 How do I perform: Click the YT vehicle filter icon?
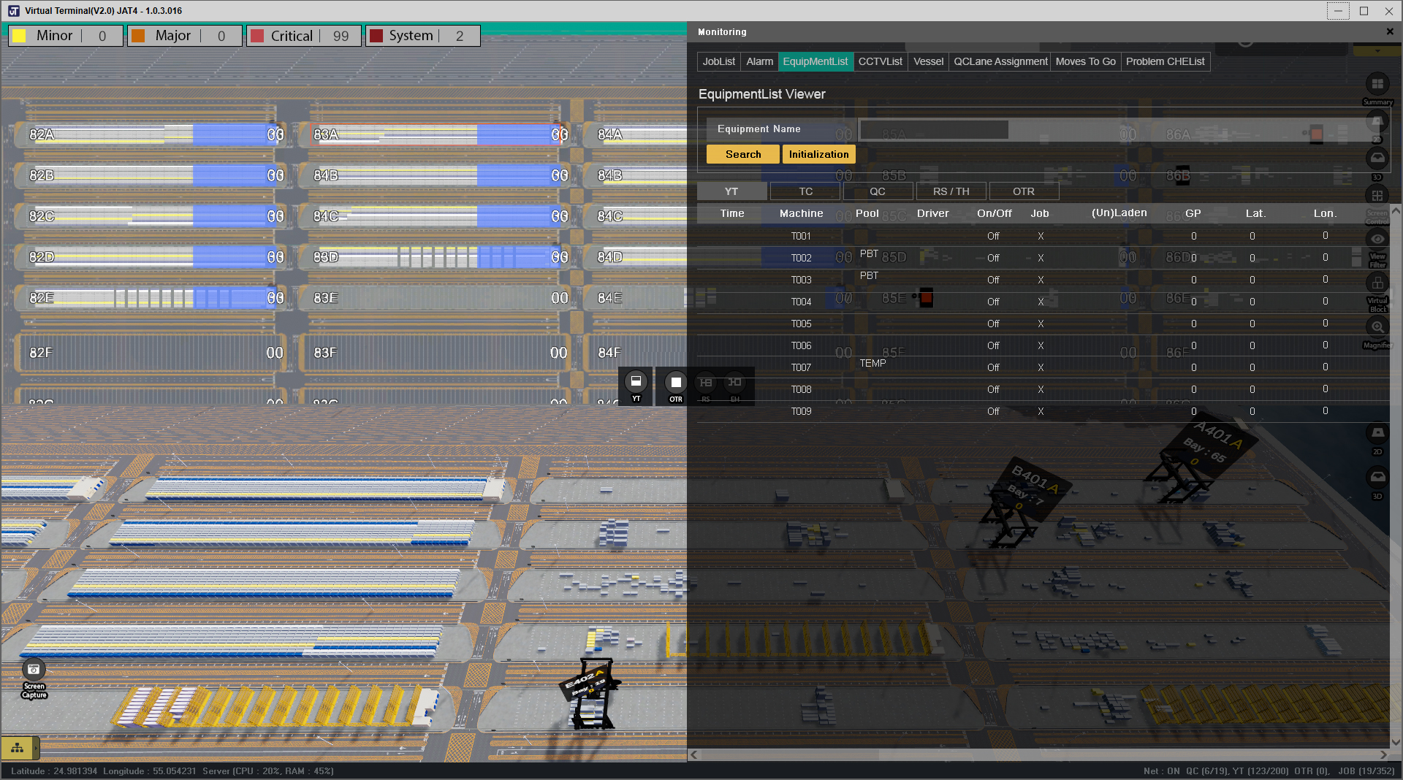pos(636,383)
